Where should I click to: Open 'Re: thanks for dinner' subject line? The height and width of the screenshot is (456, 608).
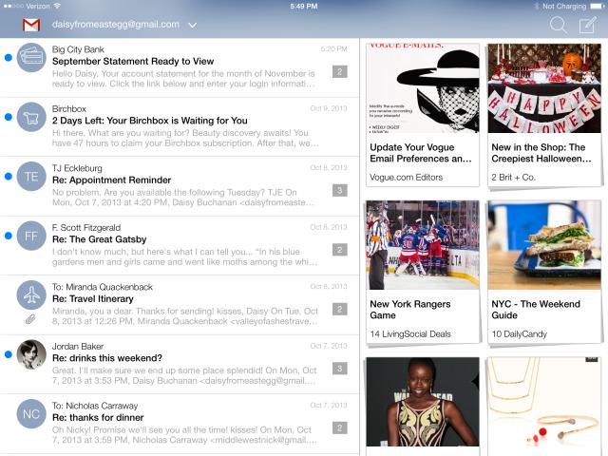[98, 418]
